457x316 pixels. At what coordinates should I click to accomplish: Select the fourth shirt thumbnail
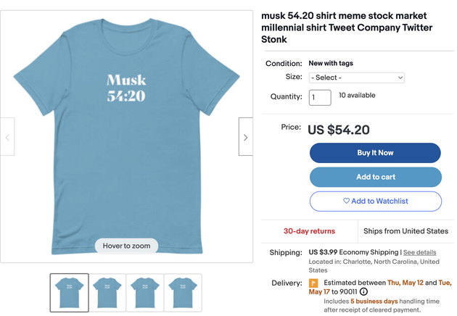(x=182, y=292)
